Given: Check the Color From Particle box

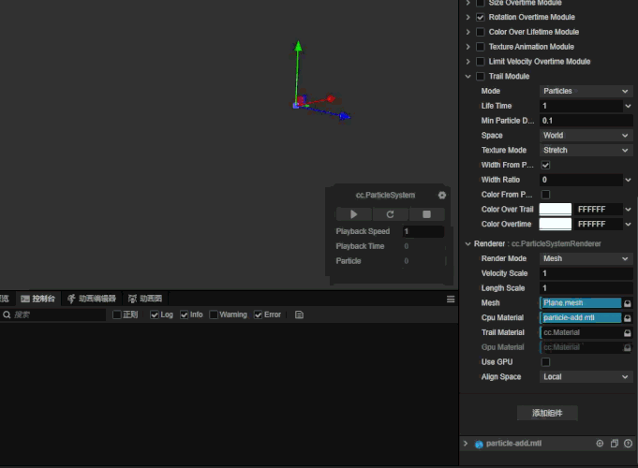Looking at the screenshot, I should pyautogui.click(x=545, y=195).
